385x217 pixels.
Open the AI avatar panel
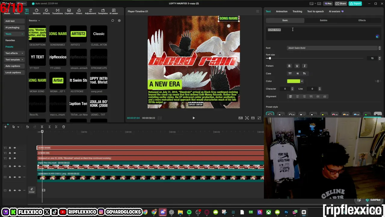click(x=114, y=11)
